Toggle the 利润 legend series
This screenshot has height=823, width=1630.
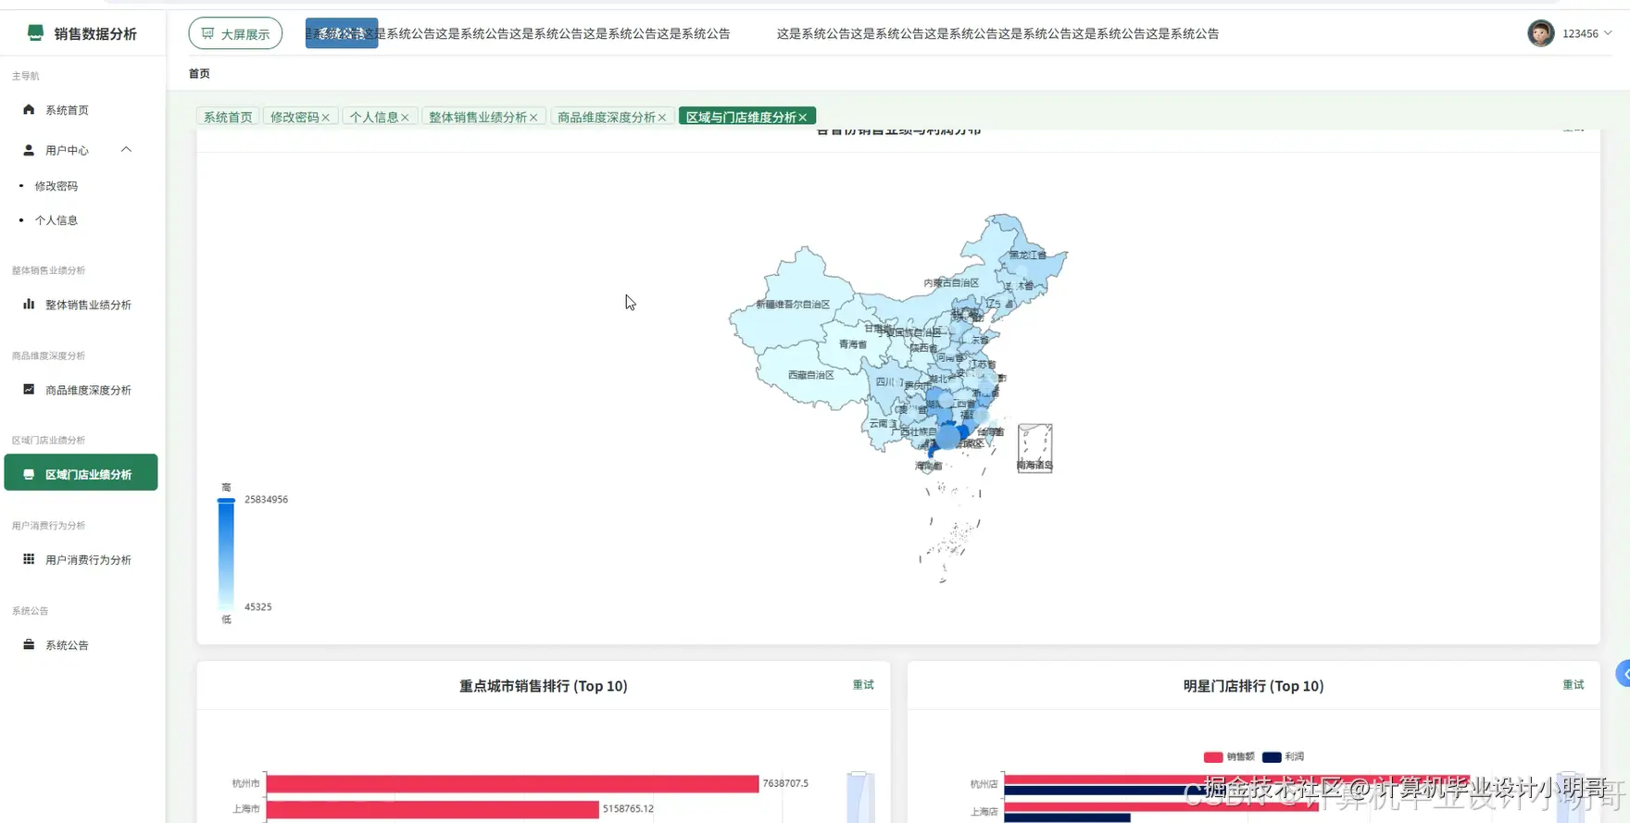(1284, 756)
